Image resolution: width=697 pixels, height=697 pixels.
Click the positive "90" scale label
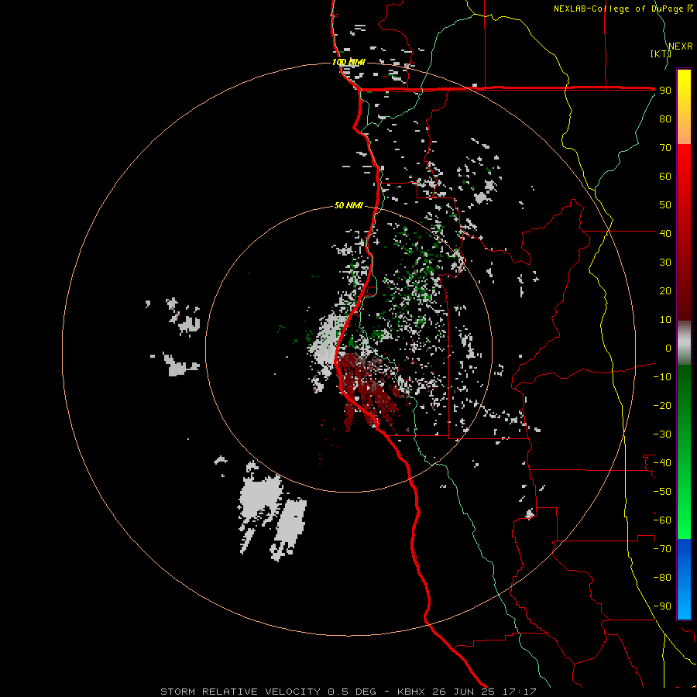coord(665,91)
